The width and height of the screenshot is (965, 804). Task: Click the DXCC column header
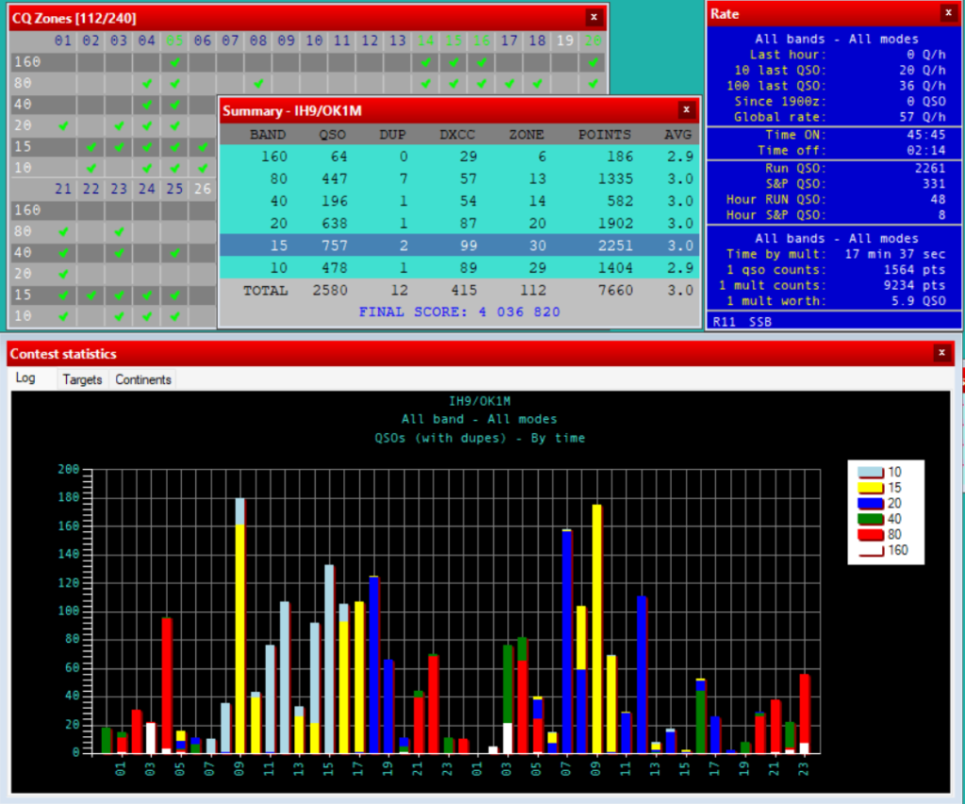point(457,134)
